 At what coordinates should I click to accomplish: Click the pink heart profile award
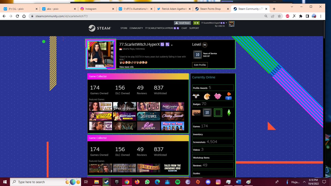tap(218, 96)
